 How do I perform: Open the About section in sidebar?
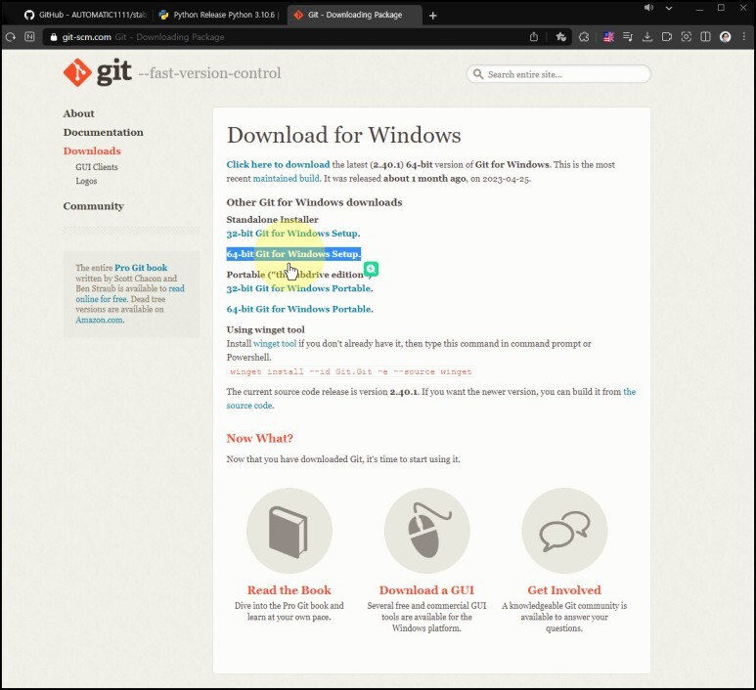point(78,113)
